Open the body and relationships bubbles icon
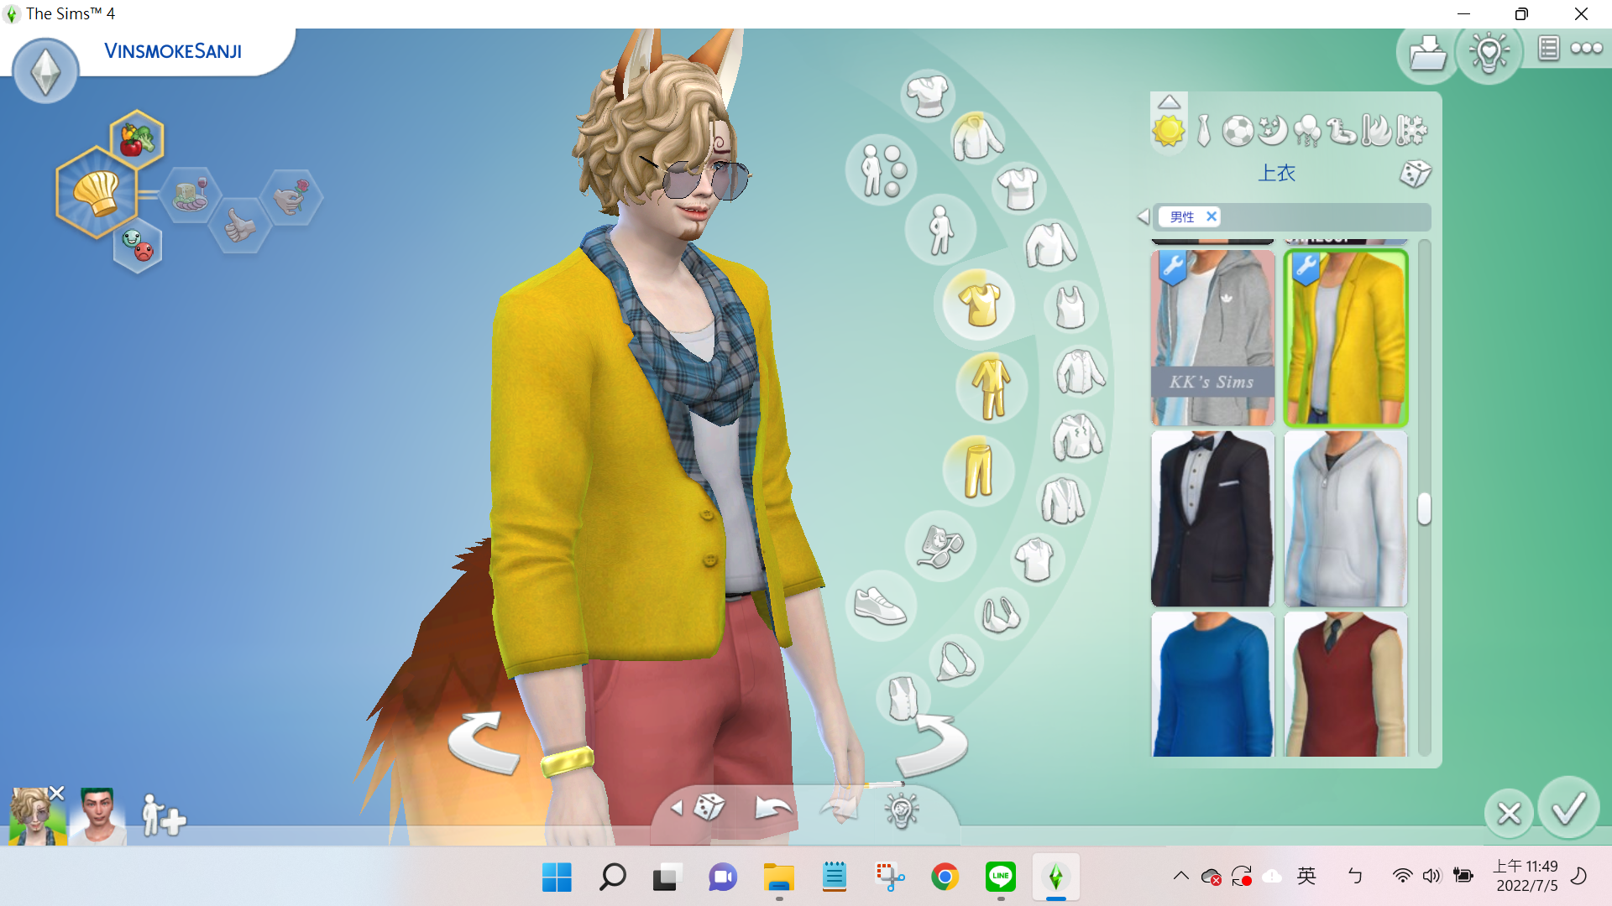Image resolution: width=1612 pixels, height=906 pixels. coord(882,170)
